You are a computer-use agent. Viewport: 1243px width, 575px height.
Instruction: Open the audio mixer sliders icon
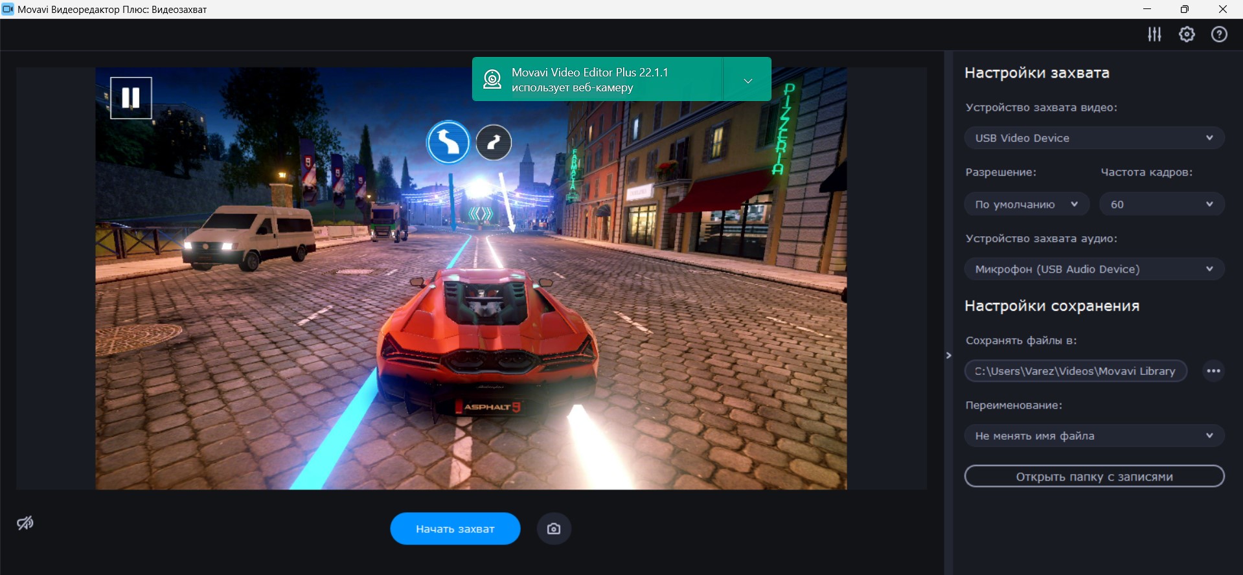pos(1154,34)
